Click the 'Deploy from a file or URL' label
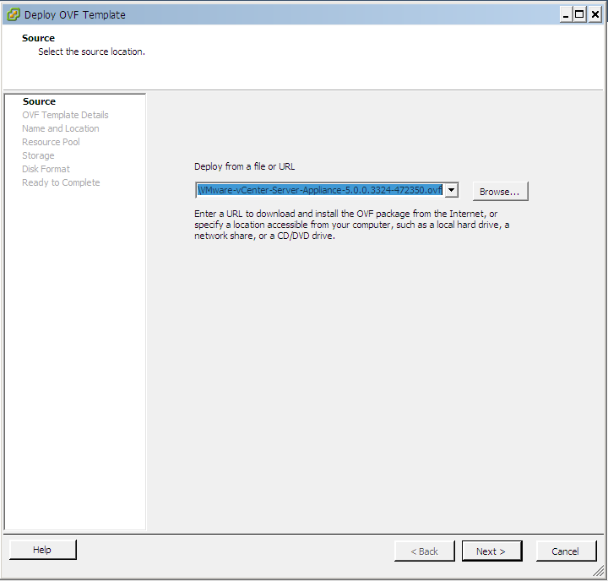The image size is (608, 581). [x=244, y=166]
